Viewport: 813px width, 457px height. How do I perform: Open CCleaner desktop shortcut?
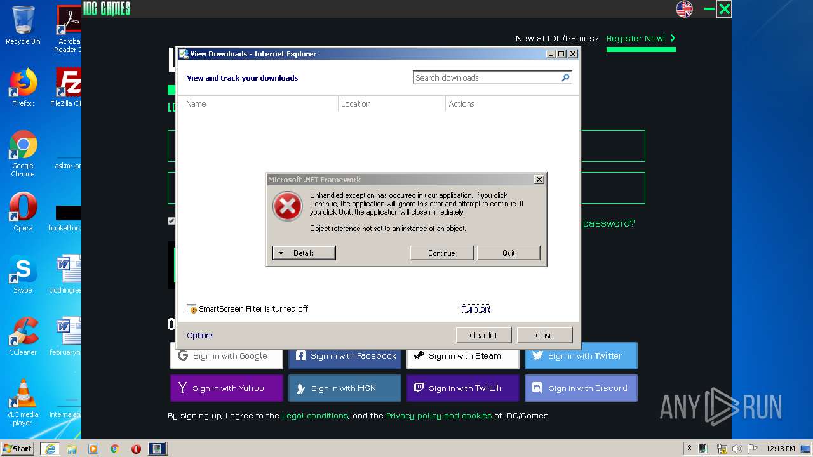tap(23, 336)
